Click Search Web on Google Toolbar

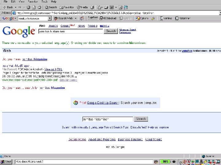pyautogui.click(x=64, y=18)
